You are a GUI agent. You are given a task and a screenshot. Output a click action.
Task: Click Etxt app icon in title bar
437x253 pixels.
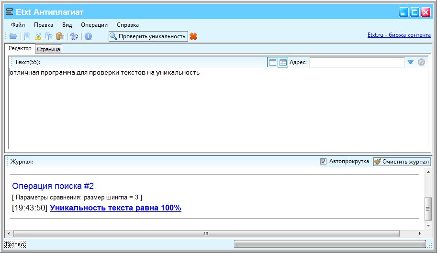click(x=10, y=11)
